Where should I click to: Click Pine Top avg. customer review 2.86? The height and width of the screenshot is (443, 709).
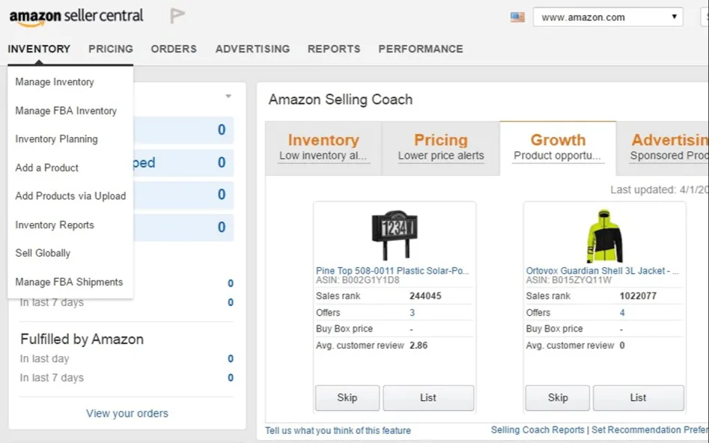pos(419,346)
